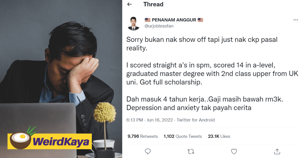The image size is (301, 158).
Task: Open PENANAM ANGGUR display name
Action: click(174, 20)
